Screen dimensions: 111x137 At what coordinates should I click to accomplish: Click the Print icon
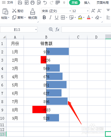coord(32,3)
